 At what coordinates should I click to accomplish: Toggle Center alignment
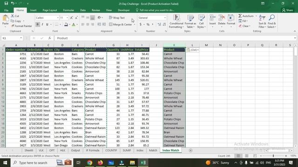88,25
